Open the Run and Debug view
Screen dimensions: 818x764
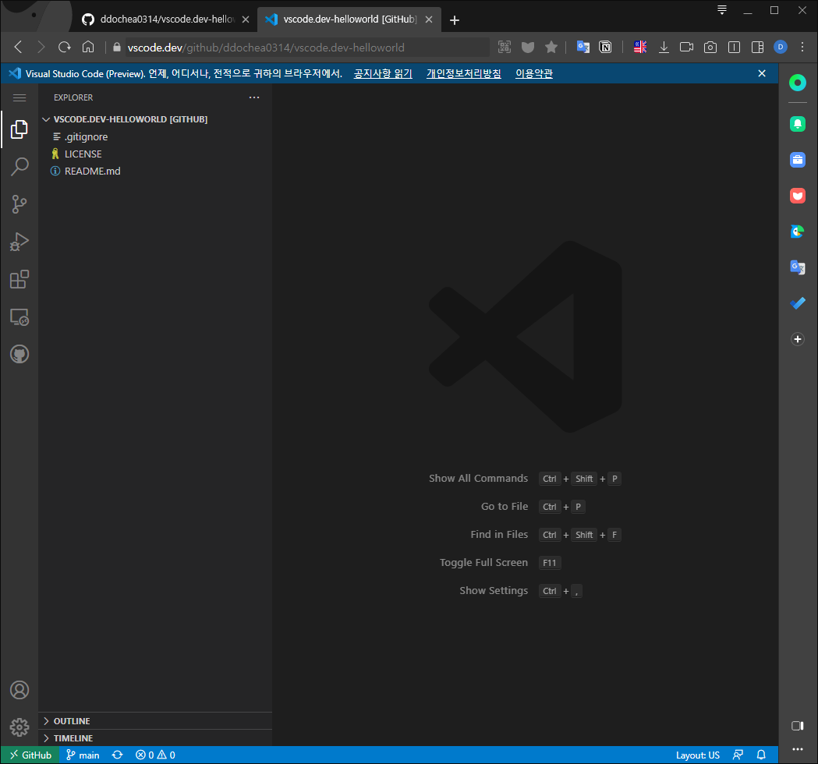click(19, 242)
